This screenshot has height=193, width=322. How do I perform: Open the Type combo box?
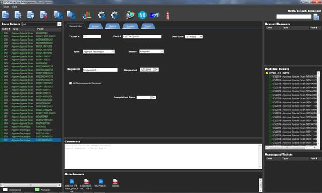(x=99, y=52)
